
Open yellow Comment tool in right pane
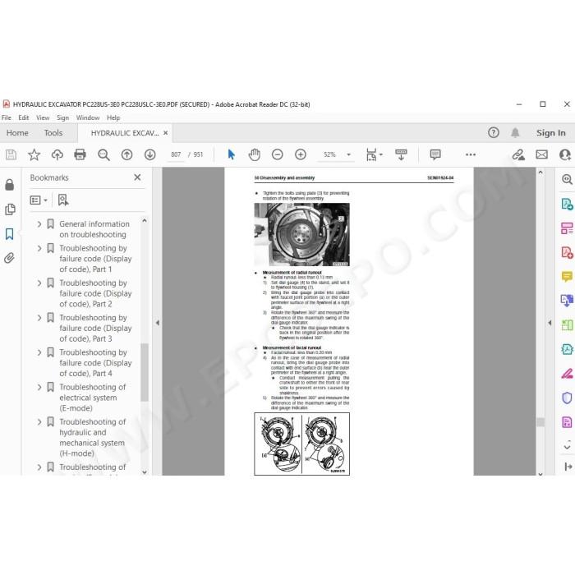[567, 276]
